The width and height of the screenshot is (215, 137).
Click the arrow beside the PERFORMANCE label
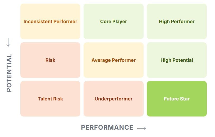[141, 128]
